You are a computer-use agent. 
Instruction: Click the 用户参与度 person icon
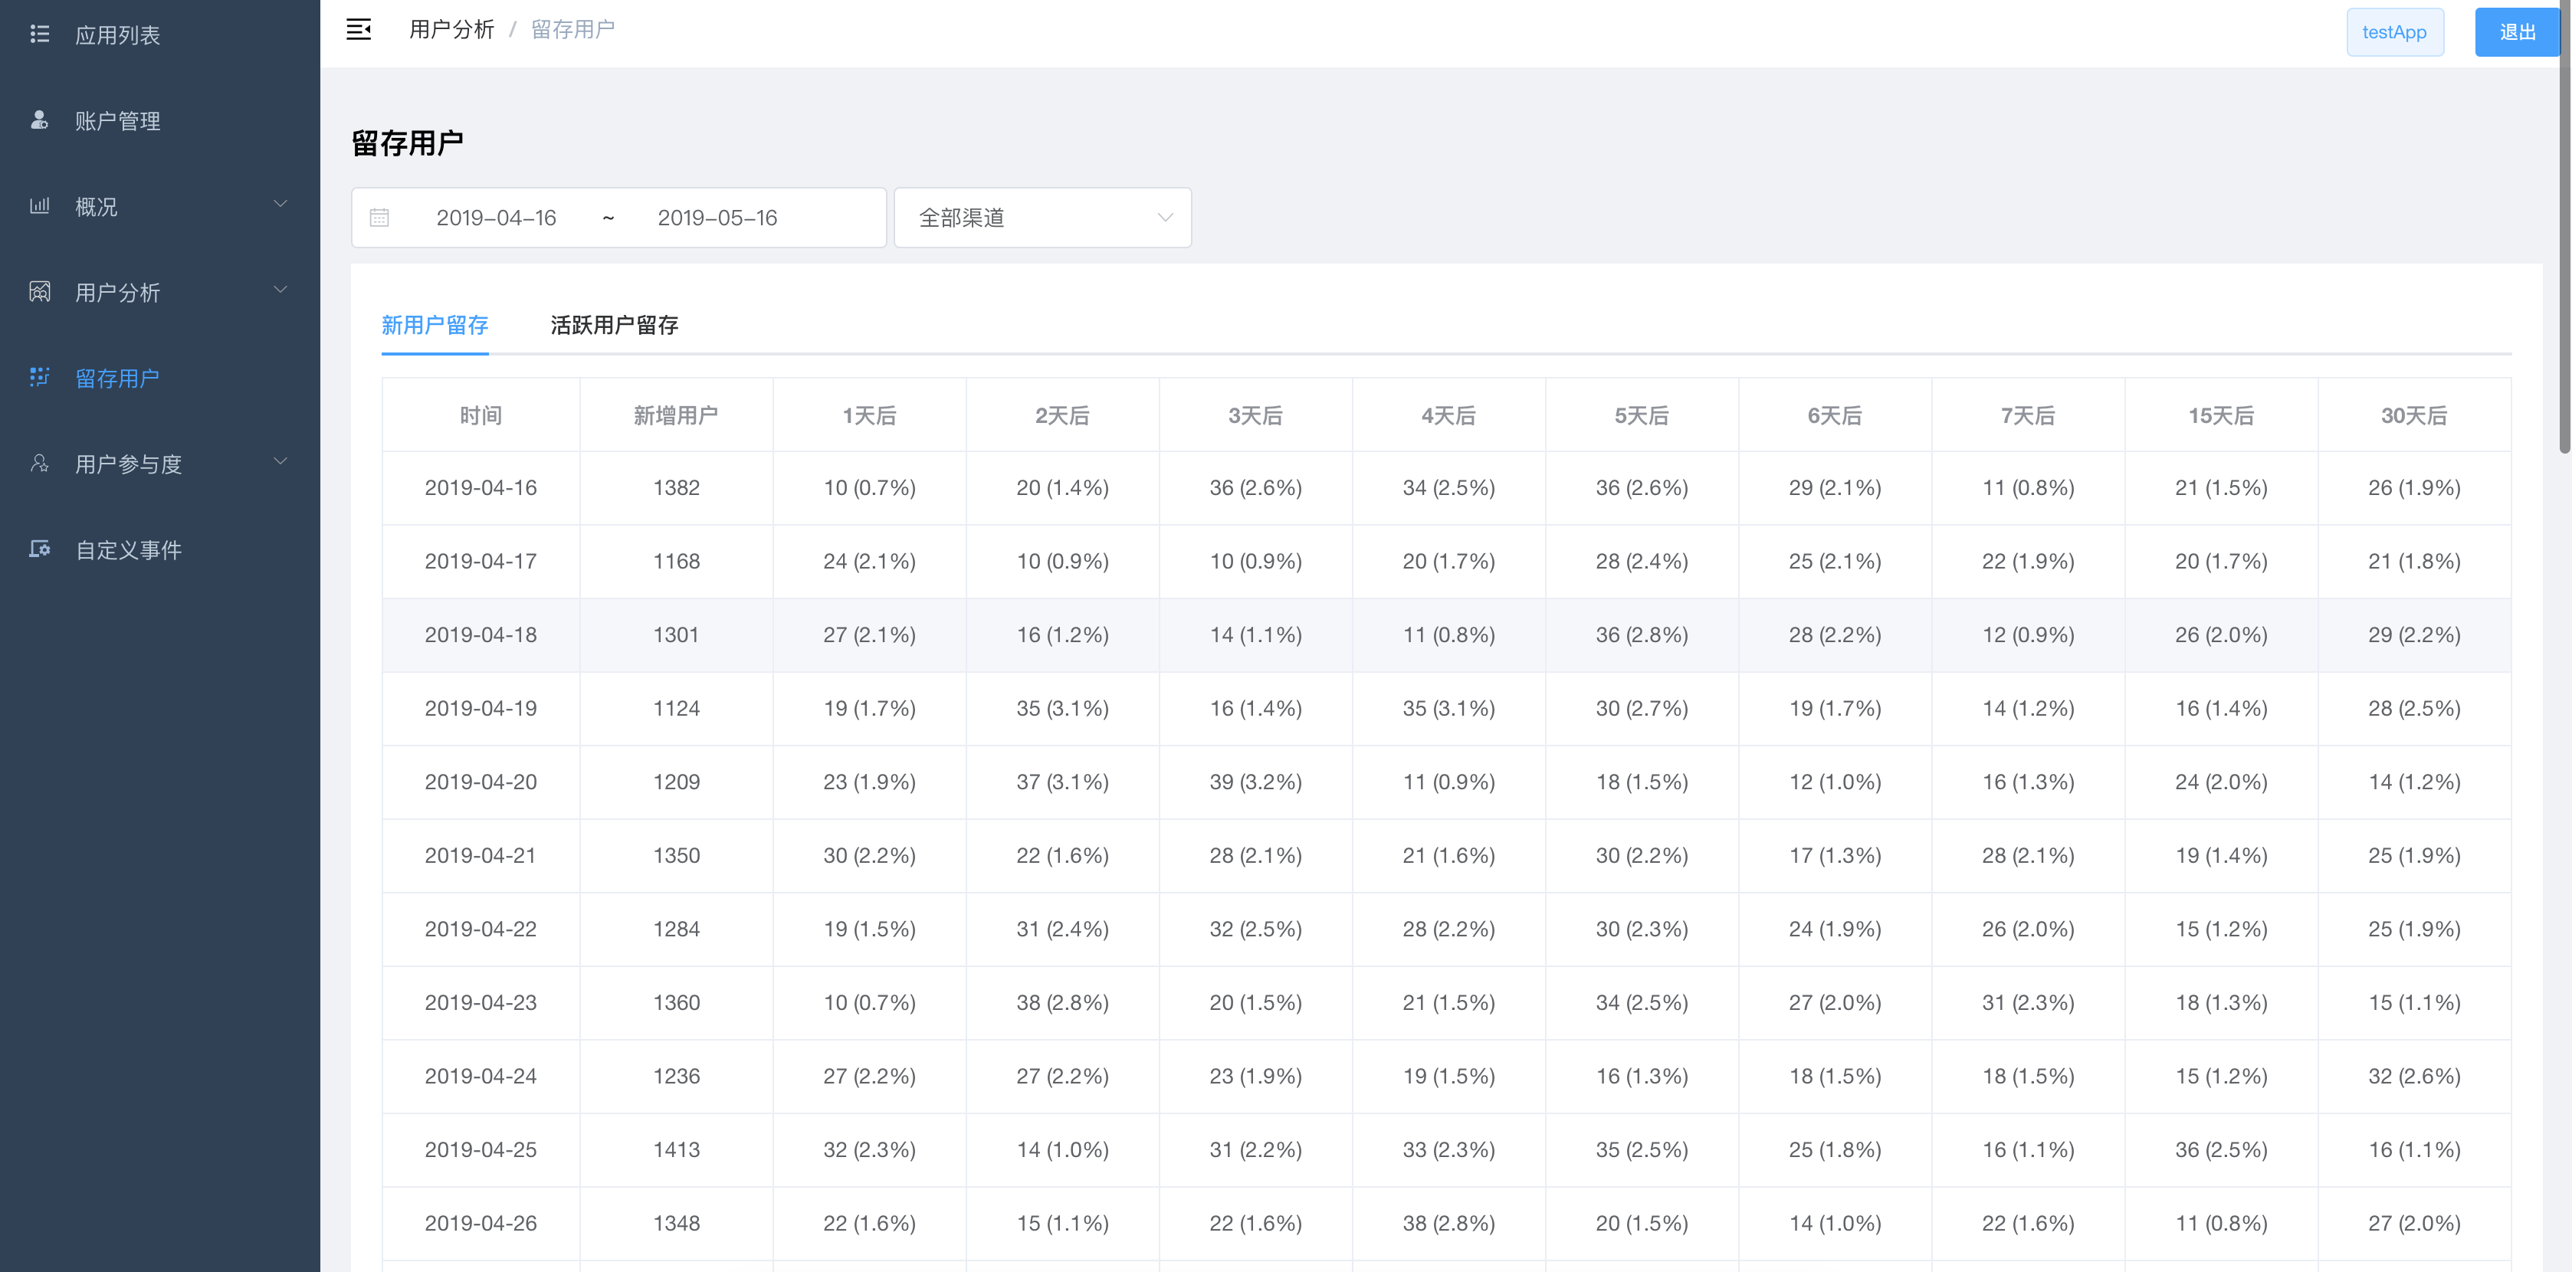[40, 464]
